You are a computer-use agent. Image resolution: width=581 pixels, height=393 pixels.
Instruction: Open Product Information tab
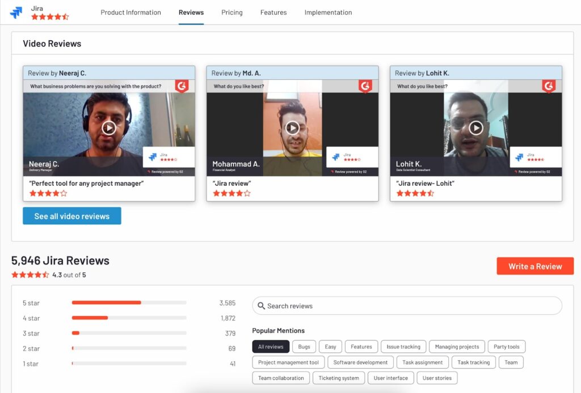[131, 12]
